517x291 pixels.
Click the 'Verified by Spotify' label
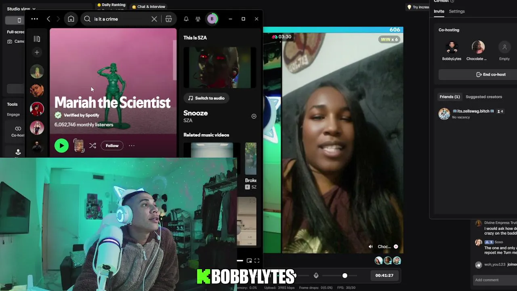81,115
